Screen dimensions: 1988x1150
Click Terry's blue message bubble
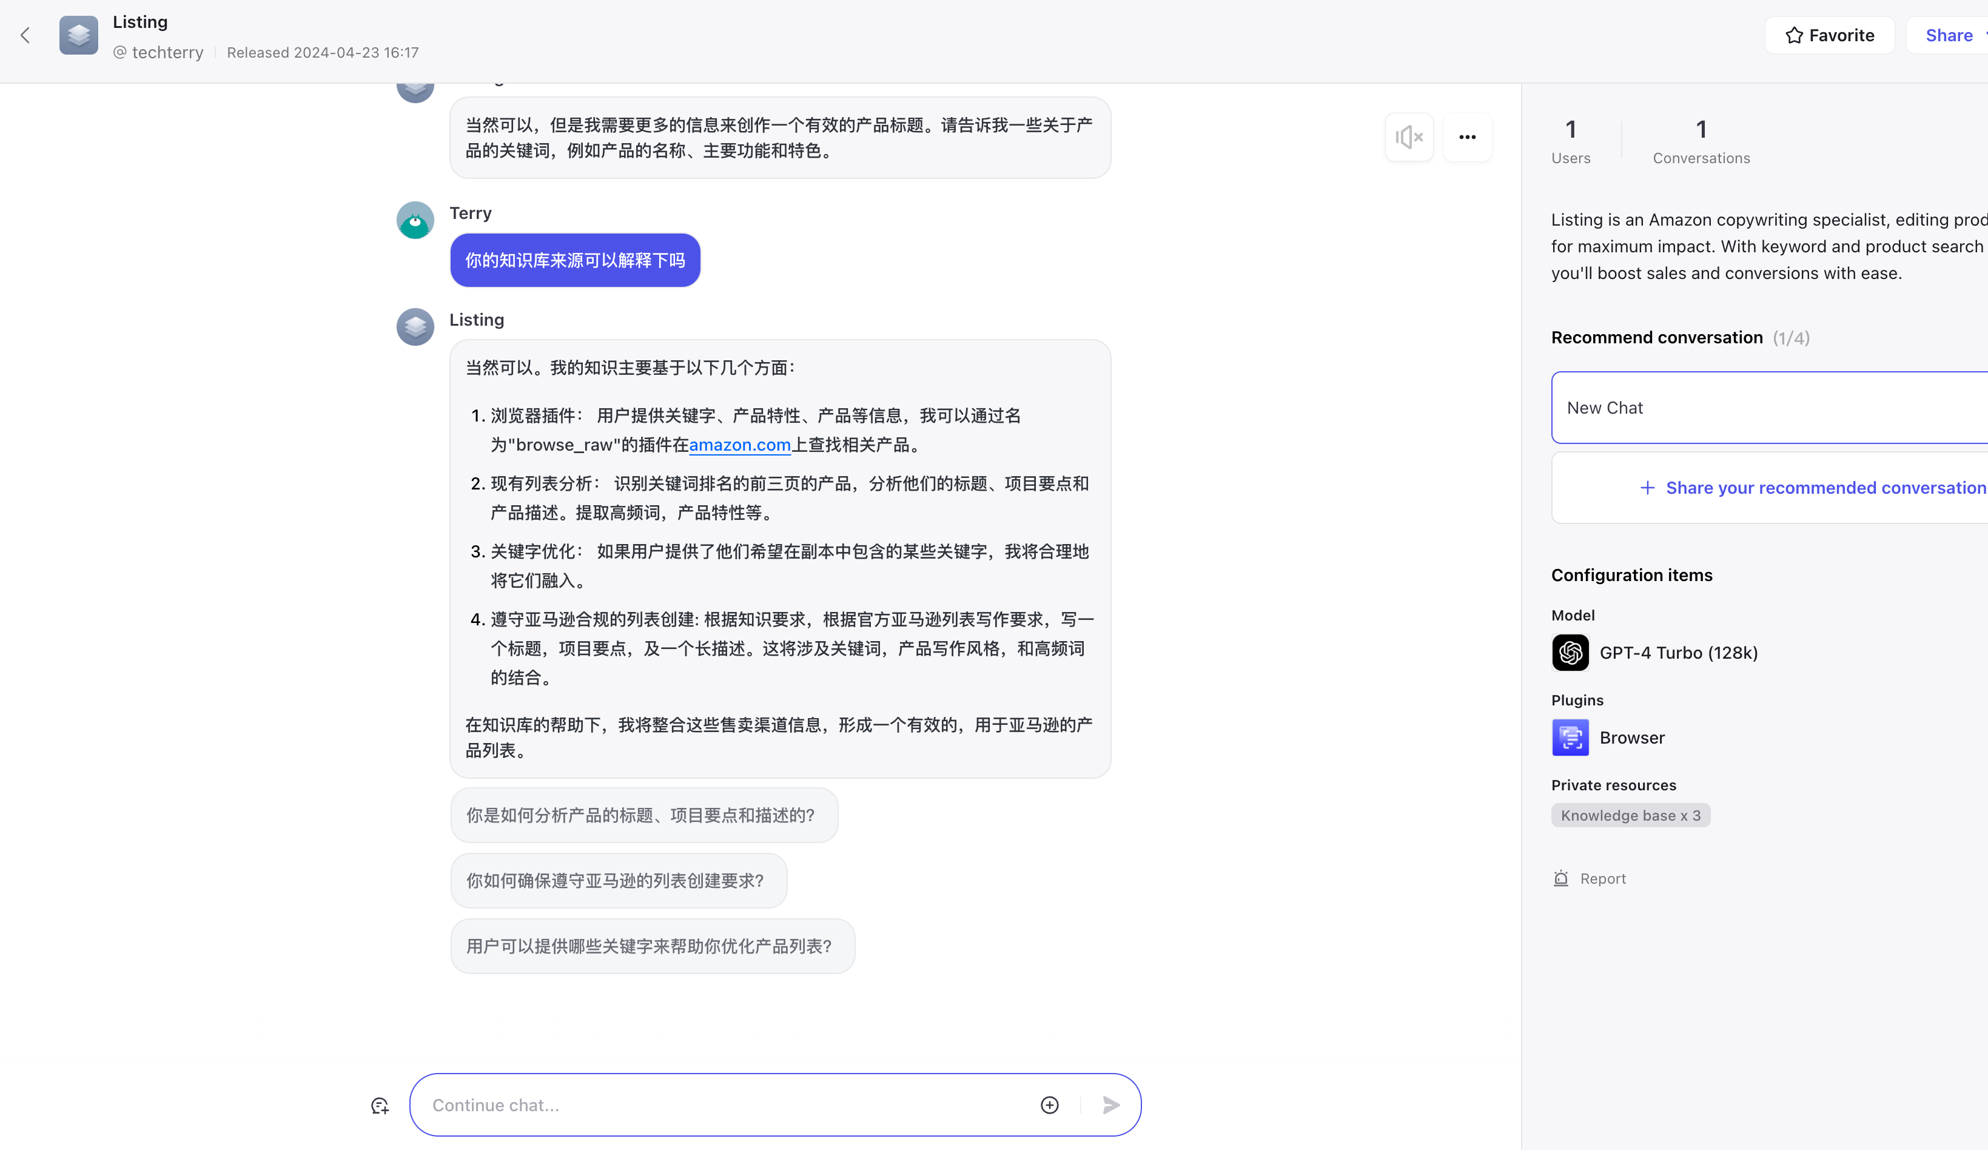[575, 260]
